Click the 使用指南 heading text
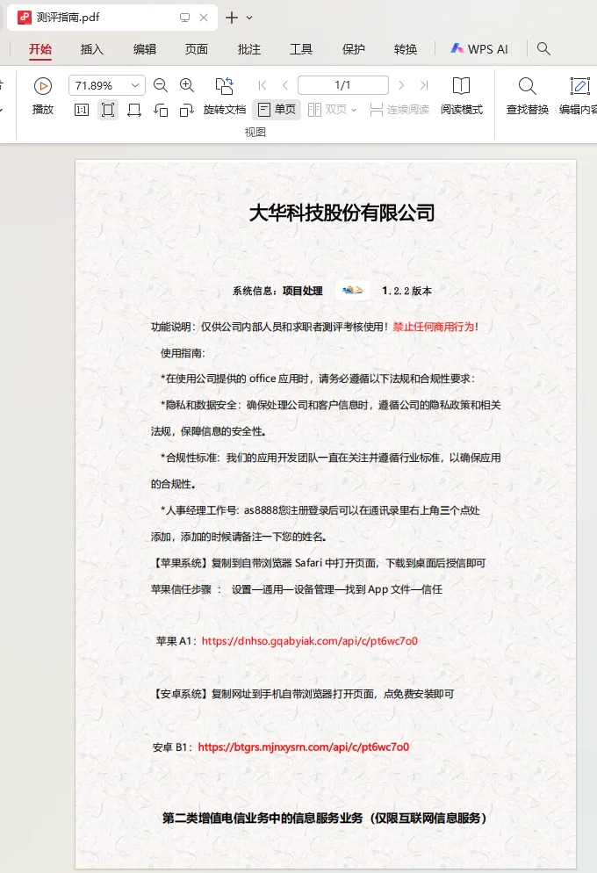Screen dimensions: 597x873 tap(183, 353)
